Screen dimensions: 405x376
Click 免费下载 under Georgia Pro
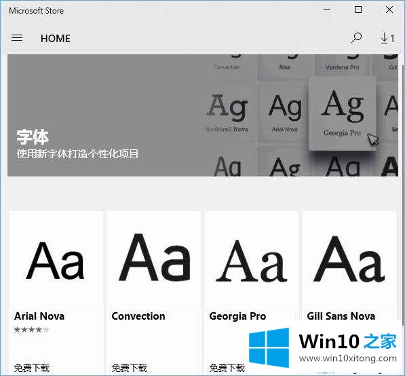(x=227, y=367)
